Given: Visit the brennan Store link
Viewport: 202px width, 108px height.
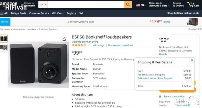Looking at the screenshot, I should click(85, 42).
